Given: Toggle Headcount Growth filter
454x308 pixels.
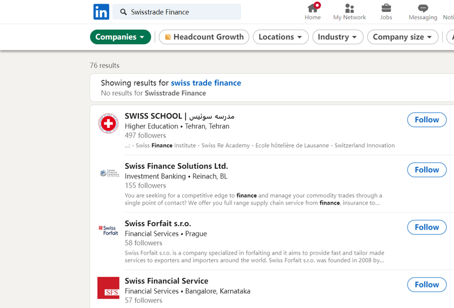Looking at the screenshot, I should [204, 37].
